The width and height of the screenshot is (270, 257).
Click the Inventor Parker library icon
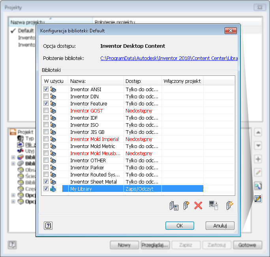click(53, 167)
